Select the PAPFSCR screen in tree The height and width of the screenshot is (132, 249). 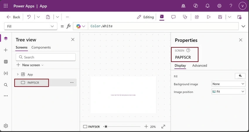pyautogui.click(x=33, y=83)
